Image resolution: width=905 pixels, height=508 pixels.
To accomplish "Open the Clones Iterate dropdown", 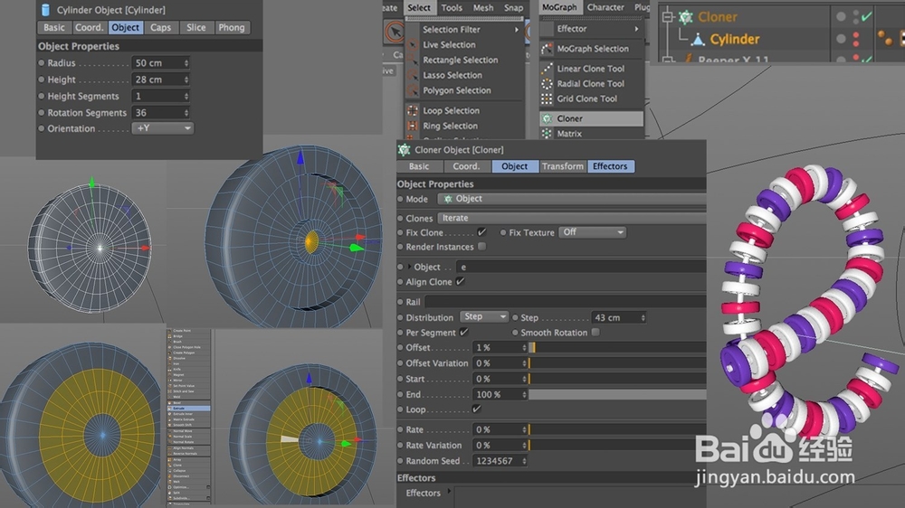I will point(571,218).
